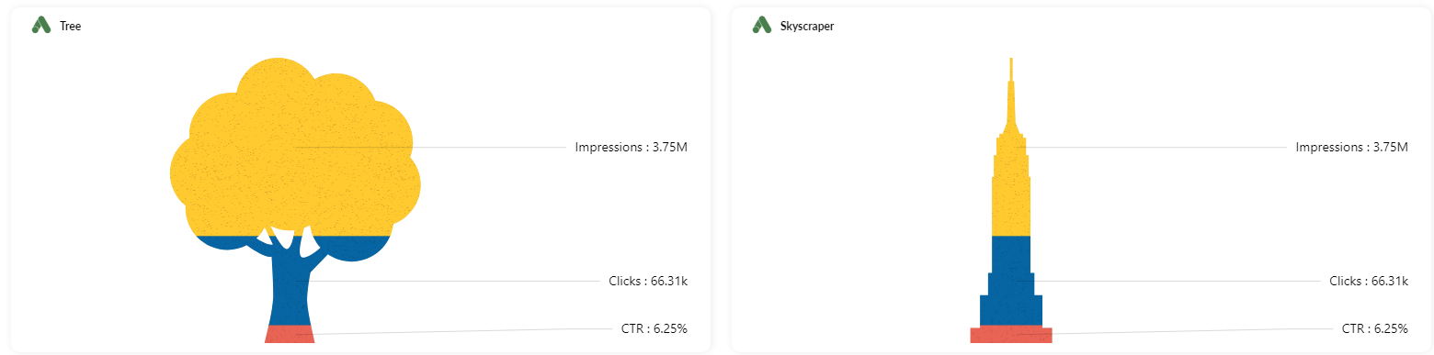Image resolution: width=1434 pixels, height=355 pixels.
Task: Select the Skyscraper chart's Impressions : 3.75M label
Action: click(x=1352, y=147)
